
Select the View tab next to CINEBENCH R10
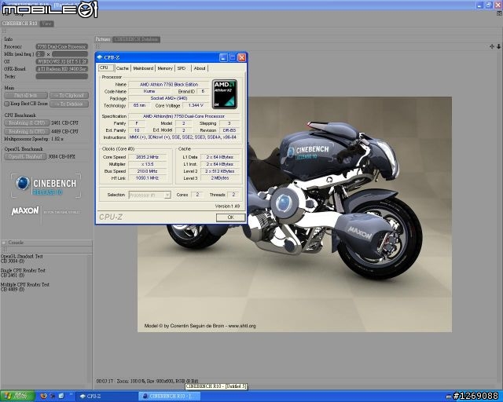pyautogui.click(x=47, y=24)
